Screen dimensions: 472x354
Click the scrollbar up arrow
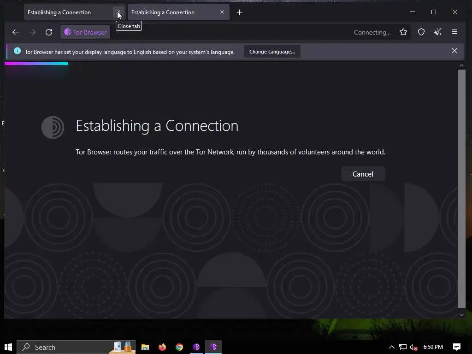coord(461,65)
